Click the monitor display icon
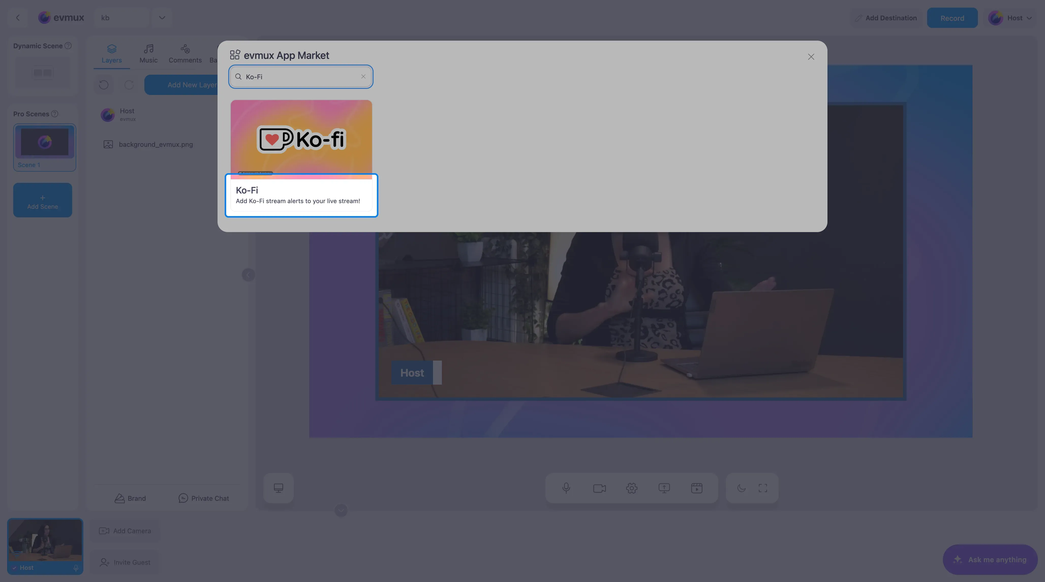1045x582 pixels. click(x=278, y=488)
